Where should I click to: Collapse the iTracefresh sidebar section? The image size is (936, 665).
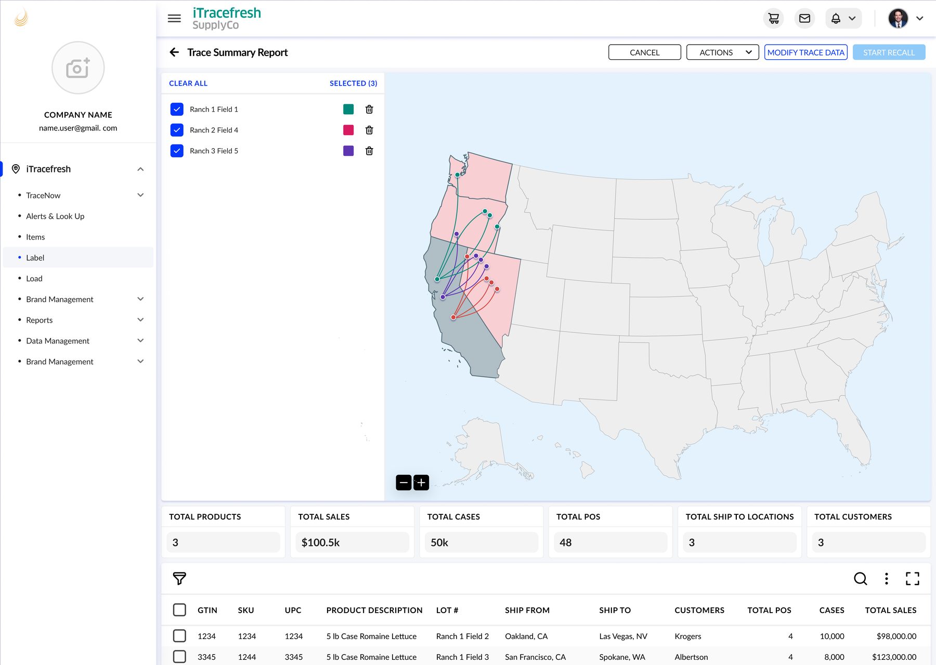[140, 169]
